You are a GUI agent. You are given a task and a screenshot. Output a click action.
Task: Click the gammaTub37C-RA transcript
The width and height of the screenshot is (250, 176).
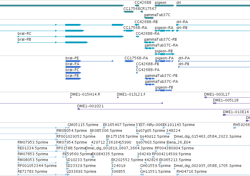[150, 48]
